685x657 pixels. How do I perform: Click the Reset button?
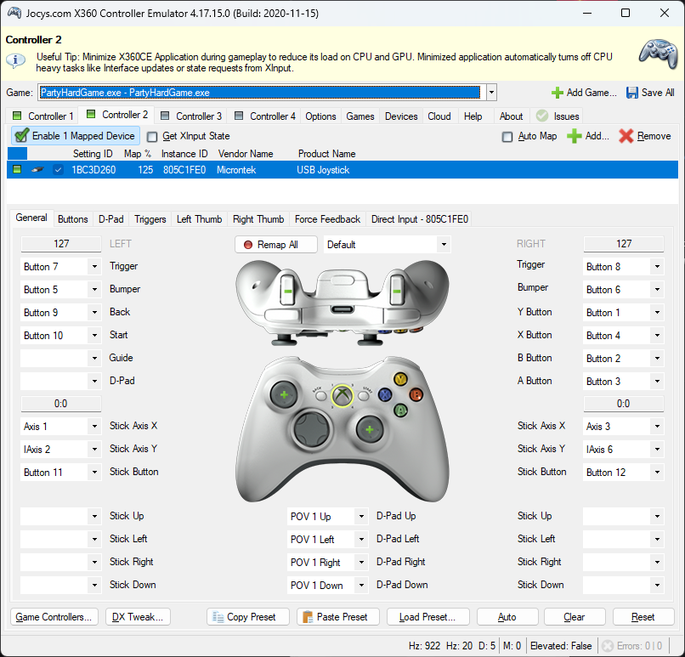643,617
